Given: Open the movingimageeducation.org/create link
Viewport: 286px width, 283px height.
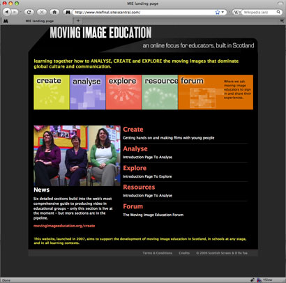Looking at the screenshot, I should click(64, 226).
